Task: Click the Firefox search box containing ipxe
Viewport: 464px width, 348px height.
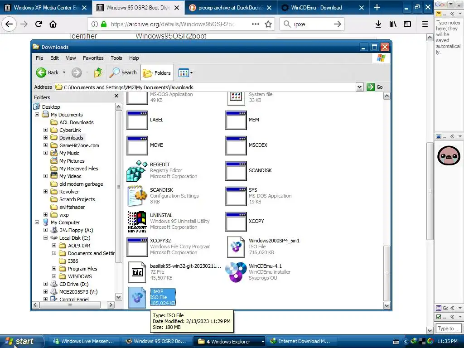Action: pyautogui.click(x=312, y=24)
